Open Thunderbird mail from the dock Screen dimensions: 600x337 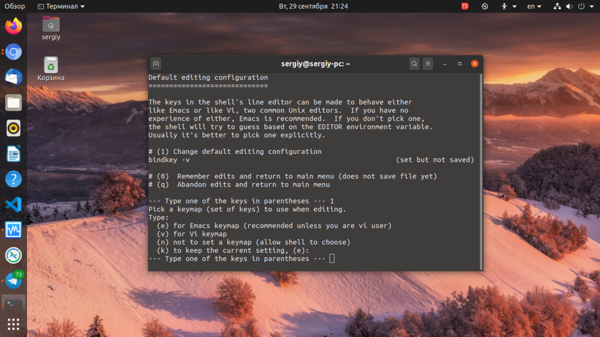pos(13,77)
